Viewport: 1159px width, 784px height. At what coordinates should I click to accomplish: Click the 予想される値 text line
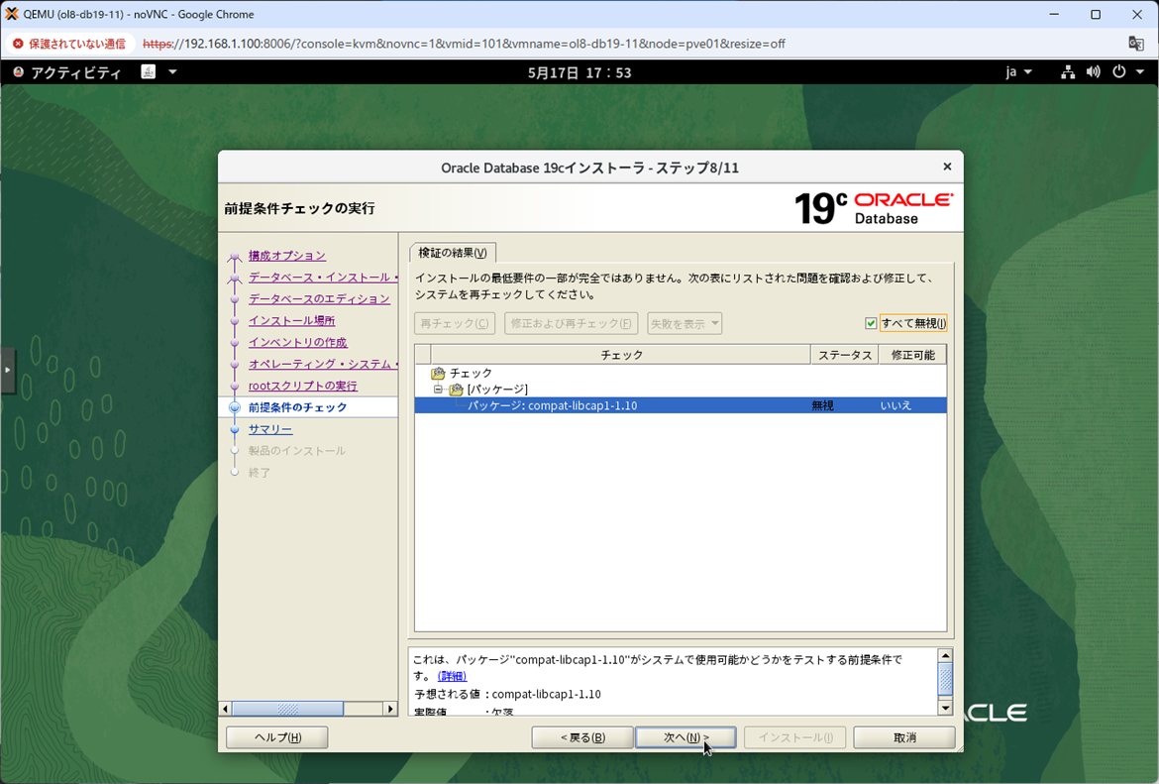coord(507,694)
